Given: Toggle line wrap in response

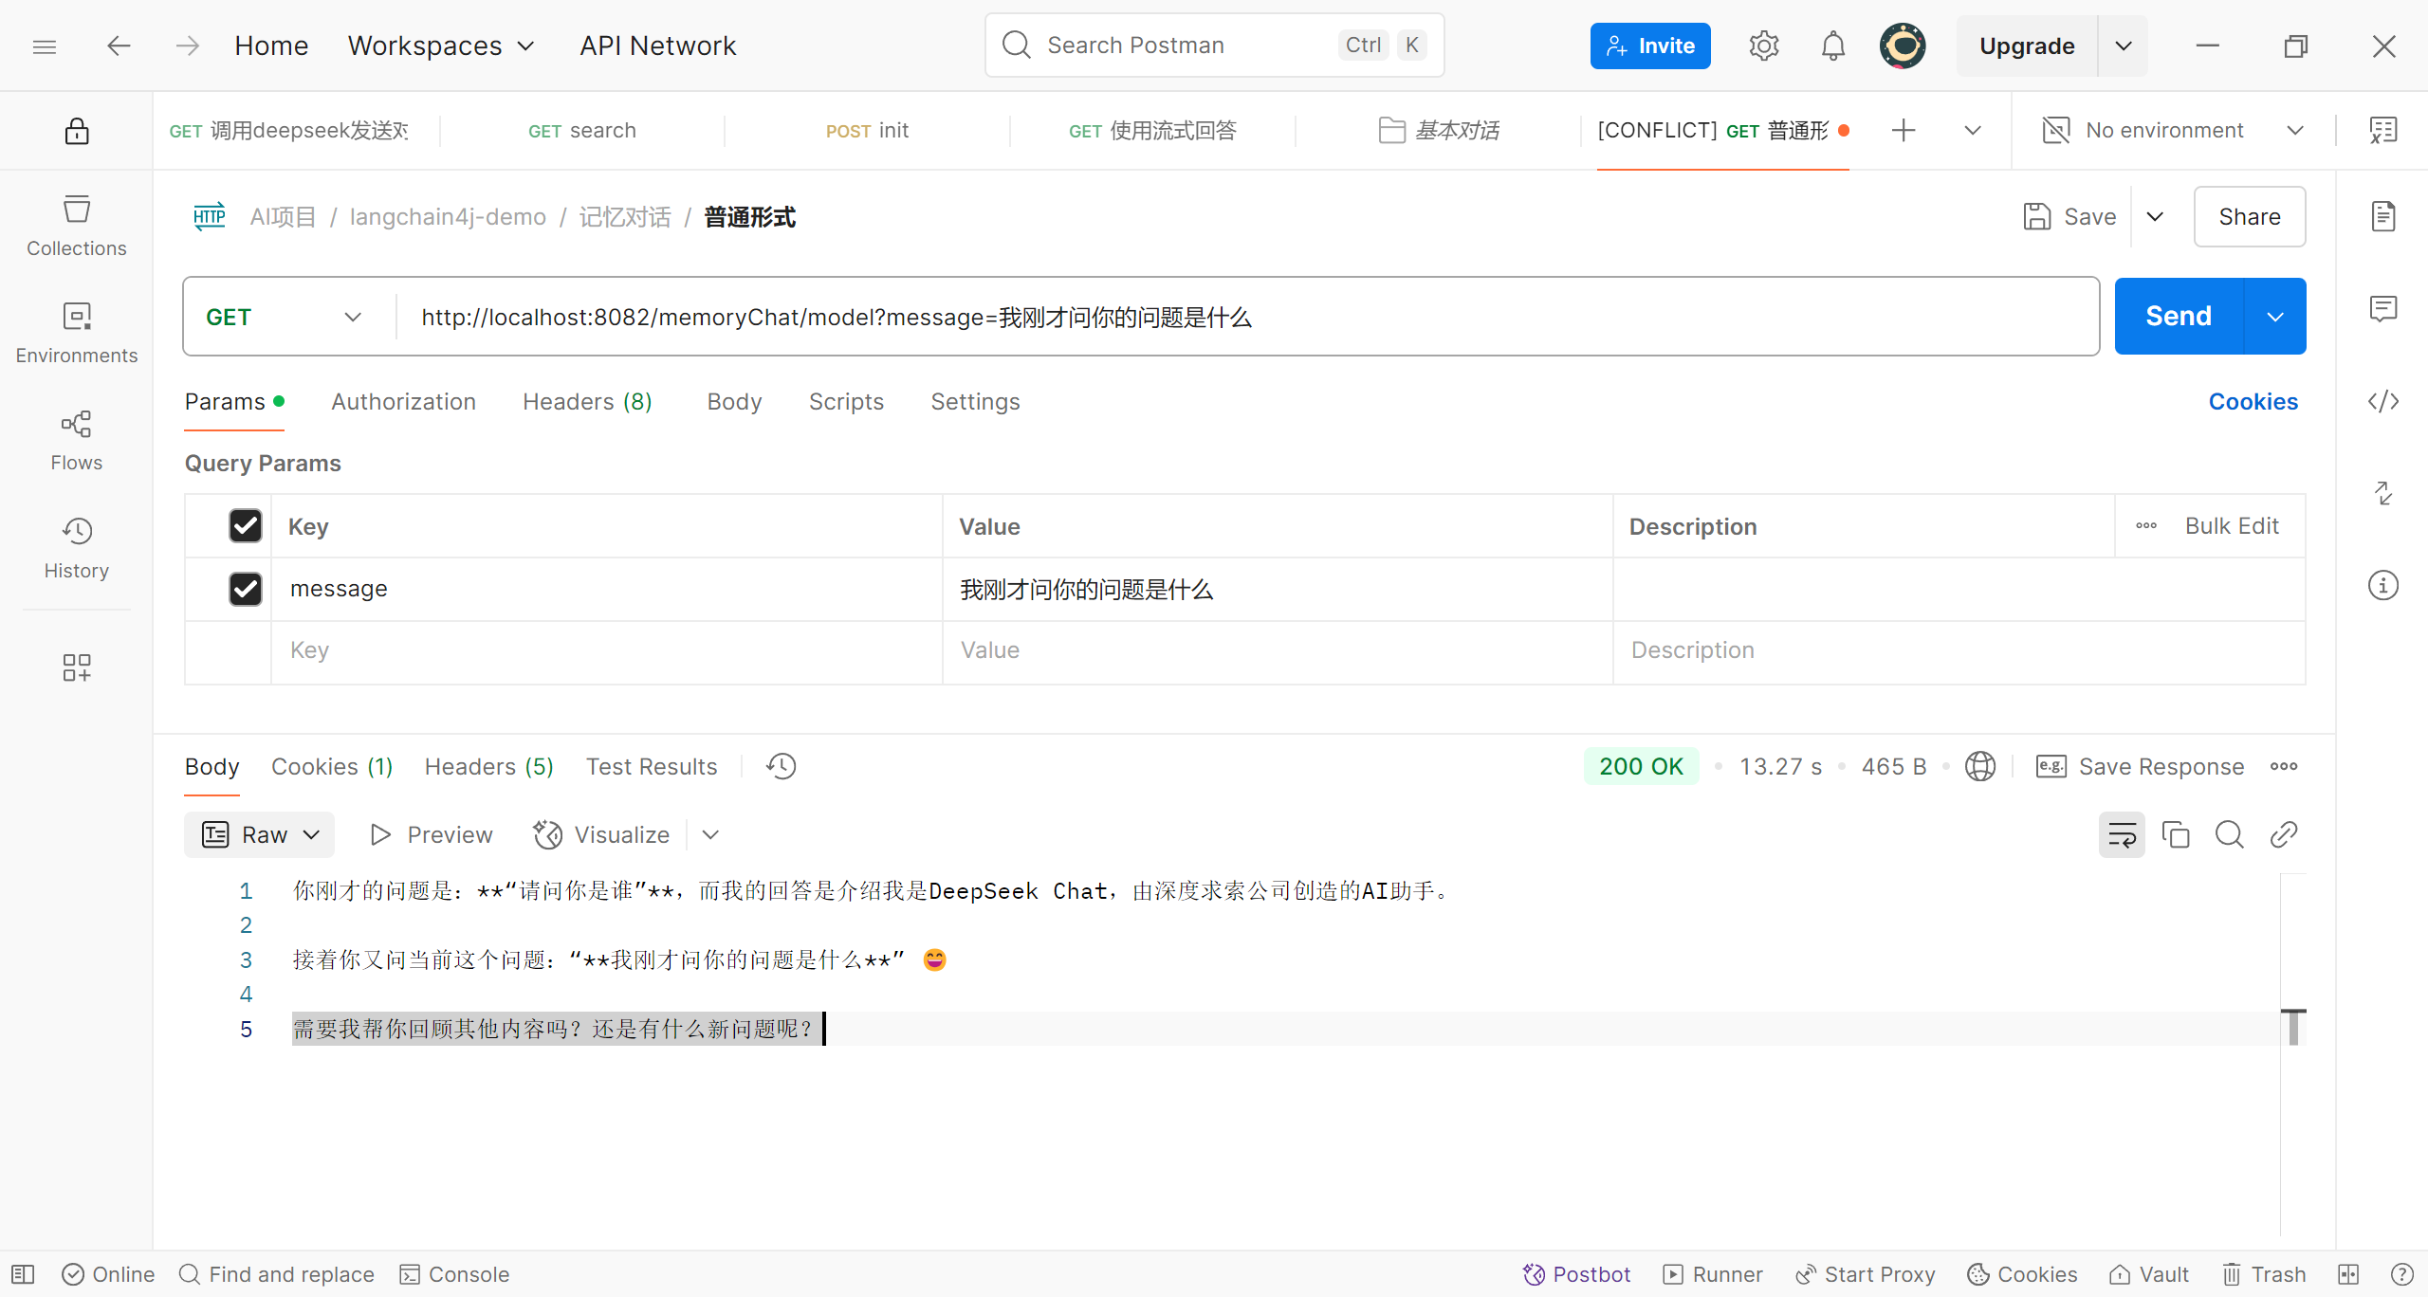Looking at the screenshot, I should (2121, 834).
